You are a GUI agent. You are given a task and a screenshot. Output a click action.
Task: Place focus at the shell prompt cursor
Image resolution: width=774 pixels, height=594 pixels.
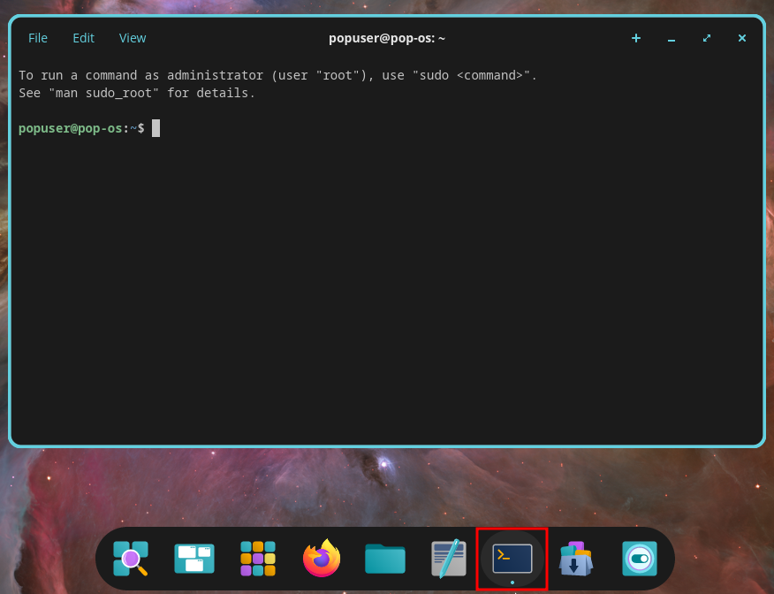click(156, 128)
